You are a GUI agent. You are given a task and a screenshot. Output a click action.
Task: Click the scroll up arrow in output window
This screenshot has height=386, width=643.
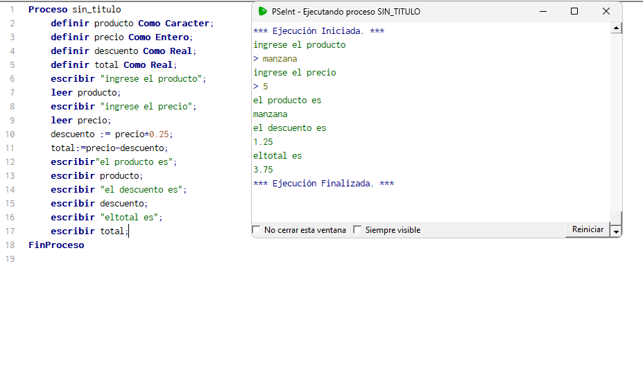pos(616,28)
